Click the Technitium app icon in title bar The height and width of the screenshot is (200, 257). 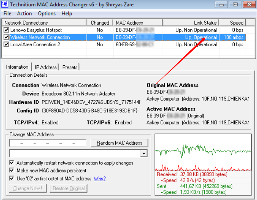coord(5,4)
